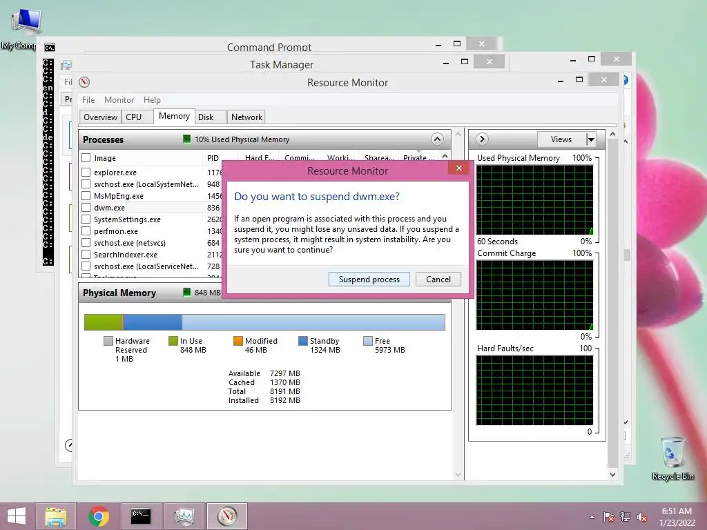Click graph pane scrollbar down arrow
The width and height of the screenshot is (707, 530).
[613, 474]
